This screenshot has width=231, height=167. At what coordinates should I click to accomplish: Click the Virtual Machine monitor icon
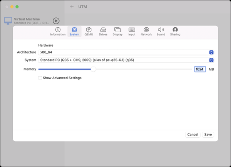(x=8, y=21)
